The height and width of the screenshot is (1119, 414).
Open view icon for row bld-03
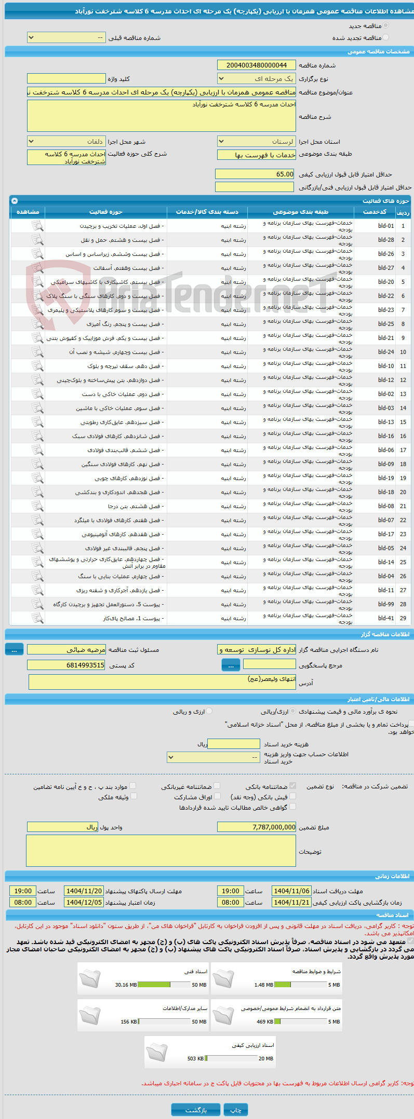click(x=37, y=408)
